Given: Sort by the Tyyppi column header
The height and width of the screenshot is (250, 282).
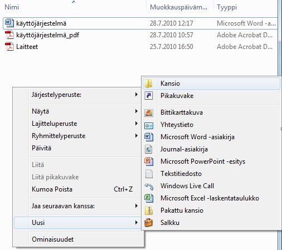Looking at the screenshot, I should coord(245,7).
